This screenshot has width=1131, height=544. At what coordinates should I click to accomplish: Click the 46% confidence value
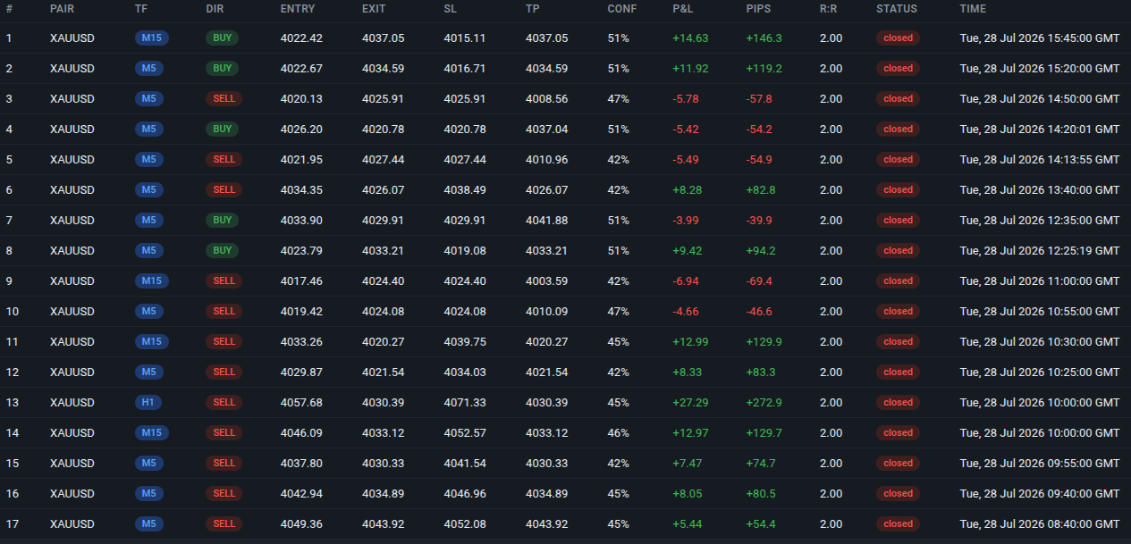pyautogui.click(x=618, y=433)
